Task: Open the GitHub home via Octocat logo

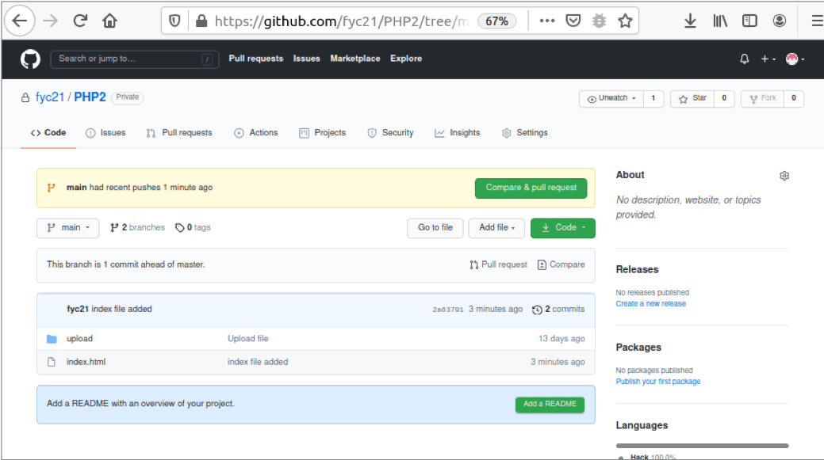Action: [x=29, y=58]
